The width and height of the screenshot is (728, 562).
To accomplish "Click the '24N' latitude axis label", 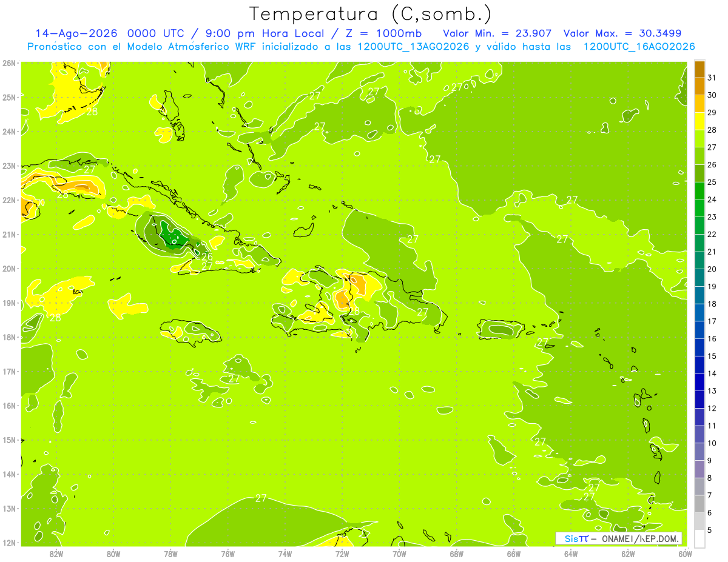I will (x=9, y=132).
